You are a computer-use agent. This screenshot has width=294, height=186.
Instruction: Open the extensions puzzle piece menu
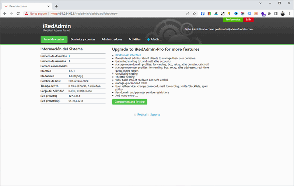point(269,14)
